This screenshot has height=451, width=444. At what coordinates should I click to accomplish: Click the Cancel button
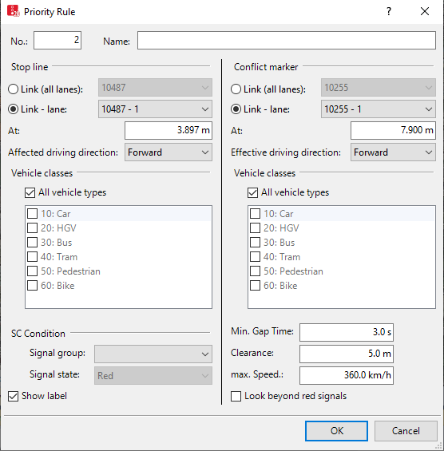pyautogui.click(x=406, y=431)
